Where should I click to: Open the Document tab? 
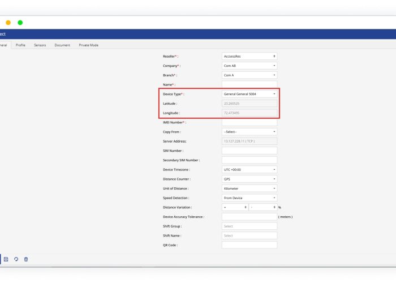[x=62, y=45]
